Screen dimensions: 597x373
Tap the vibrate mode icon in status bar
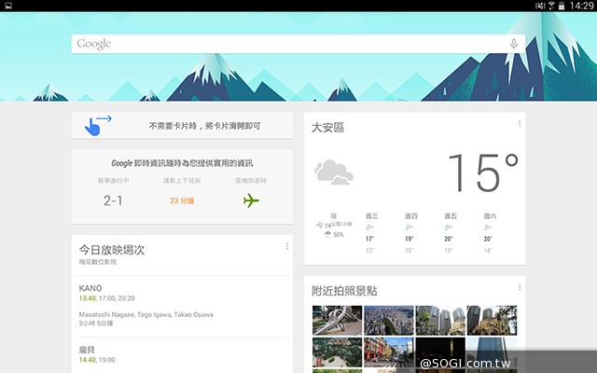point(540,6)
